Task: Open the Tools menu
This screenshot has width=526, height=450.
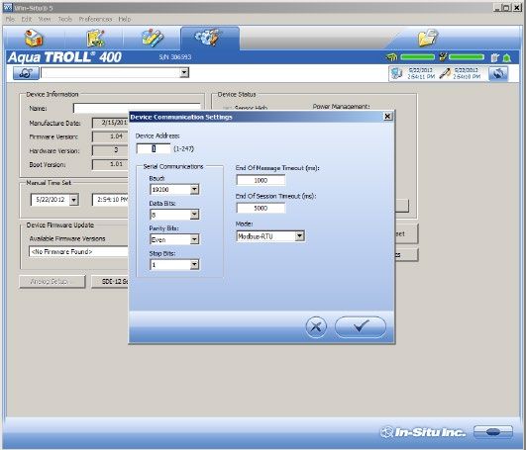Action: point(65,19)
